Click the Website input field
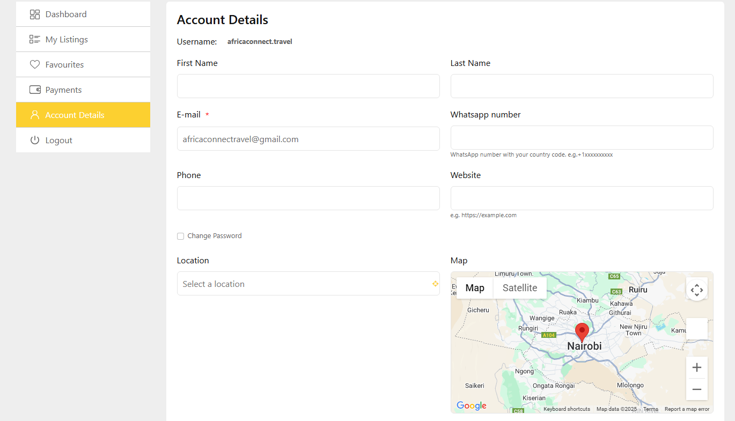Screen dimensions: 735x421 coord(582,198)
